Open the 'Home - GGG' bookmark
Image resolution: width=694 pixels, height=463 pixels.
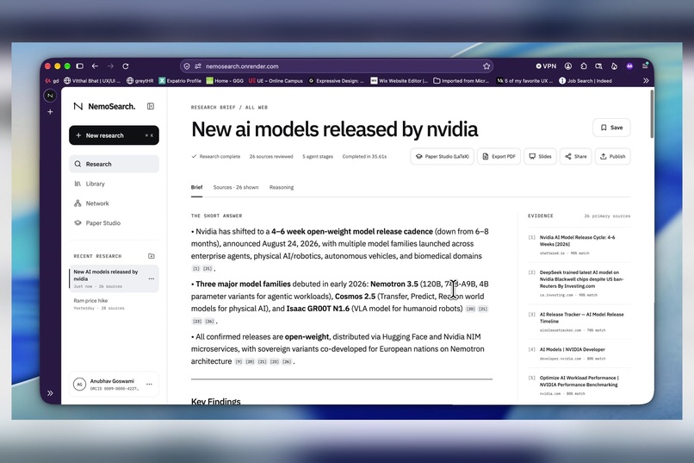[x=225, y=81]
